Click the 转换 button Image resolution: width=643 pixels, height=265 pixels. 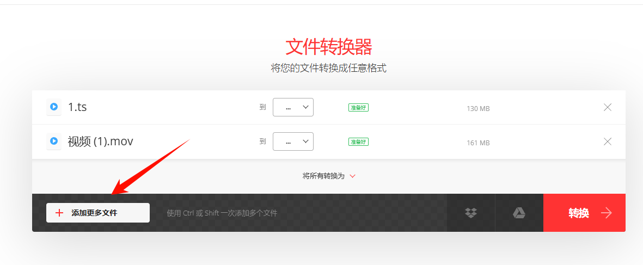coord(584,213)
